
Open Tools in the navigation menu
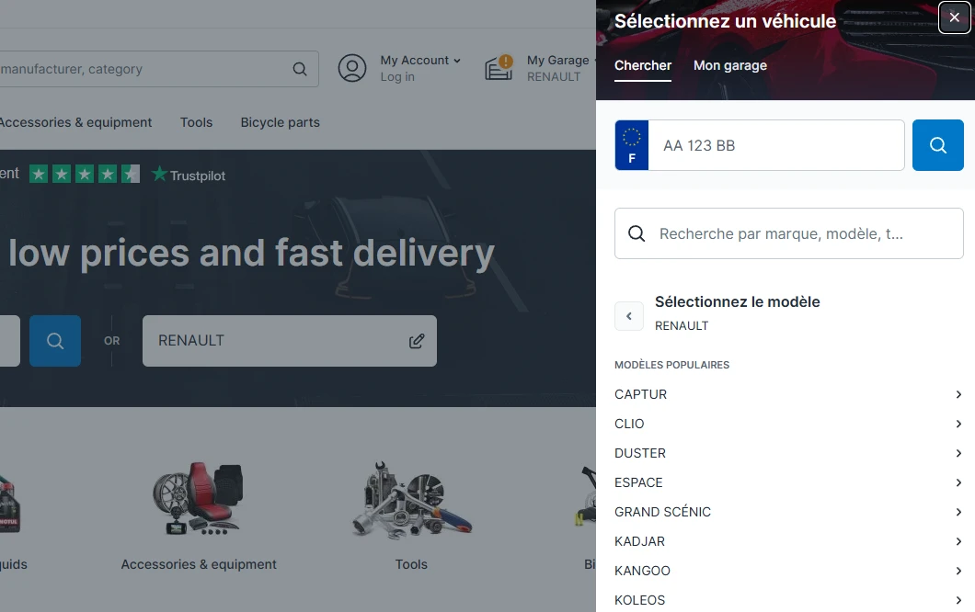197,122
